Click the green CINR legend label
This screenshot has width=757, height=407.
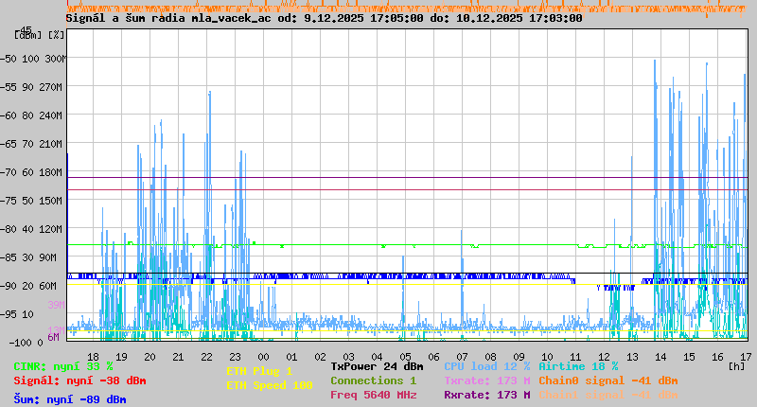[63, 366]
